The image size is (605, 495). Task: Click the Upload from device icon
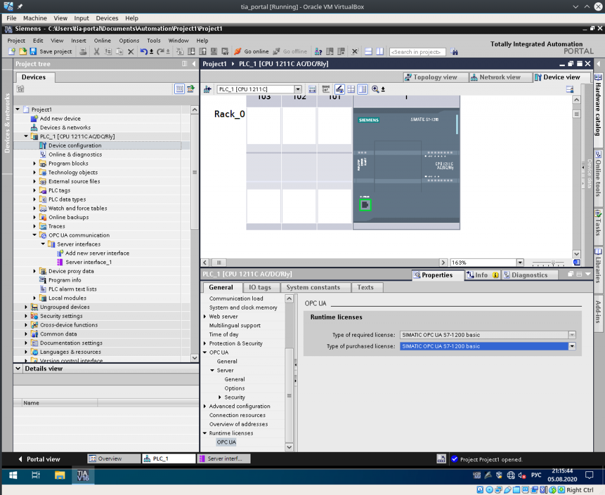point(203,51)
